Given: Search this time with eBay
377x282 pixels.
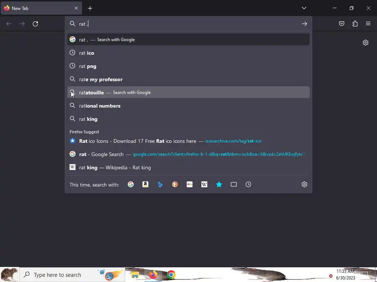Looking at the screenshot, I should (x=190, y=184).
